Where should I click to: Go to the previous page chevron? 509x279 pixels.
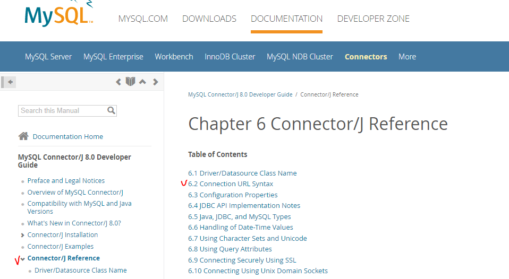118,82
